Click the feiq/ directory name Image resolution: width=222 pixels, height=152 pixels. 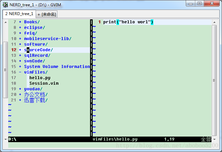point(31,33)
